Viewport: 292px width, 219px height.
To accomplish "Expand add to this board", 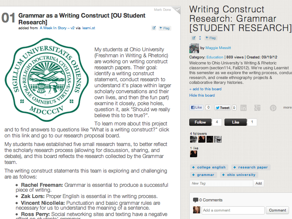I will (x=205, y=89).
